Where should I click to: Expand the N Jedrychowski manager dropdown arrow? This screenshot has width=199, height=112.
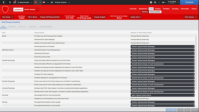32,2
